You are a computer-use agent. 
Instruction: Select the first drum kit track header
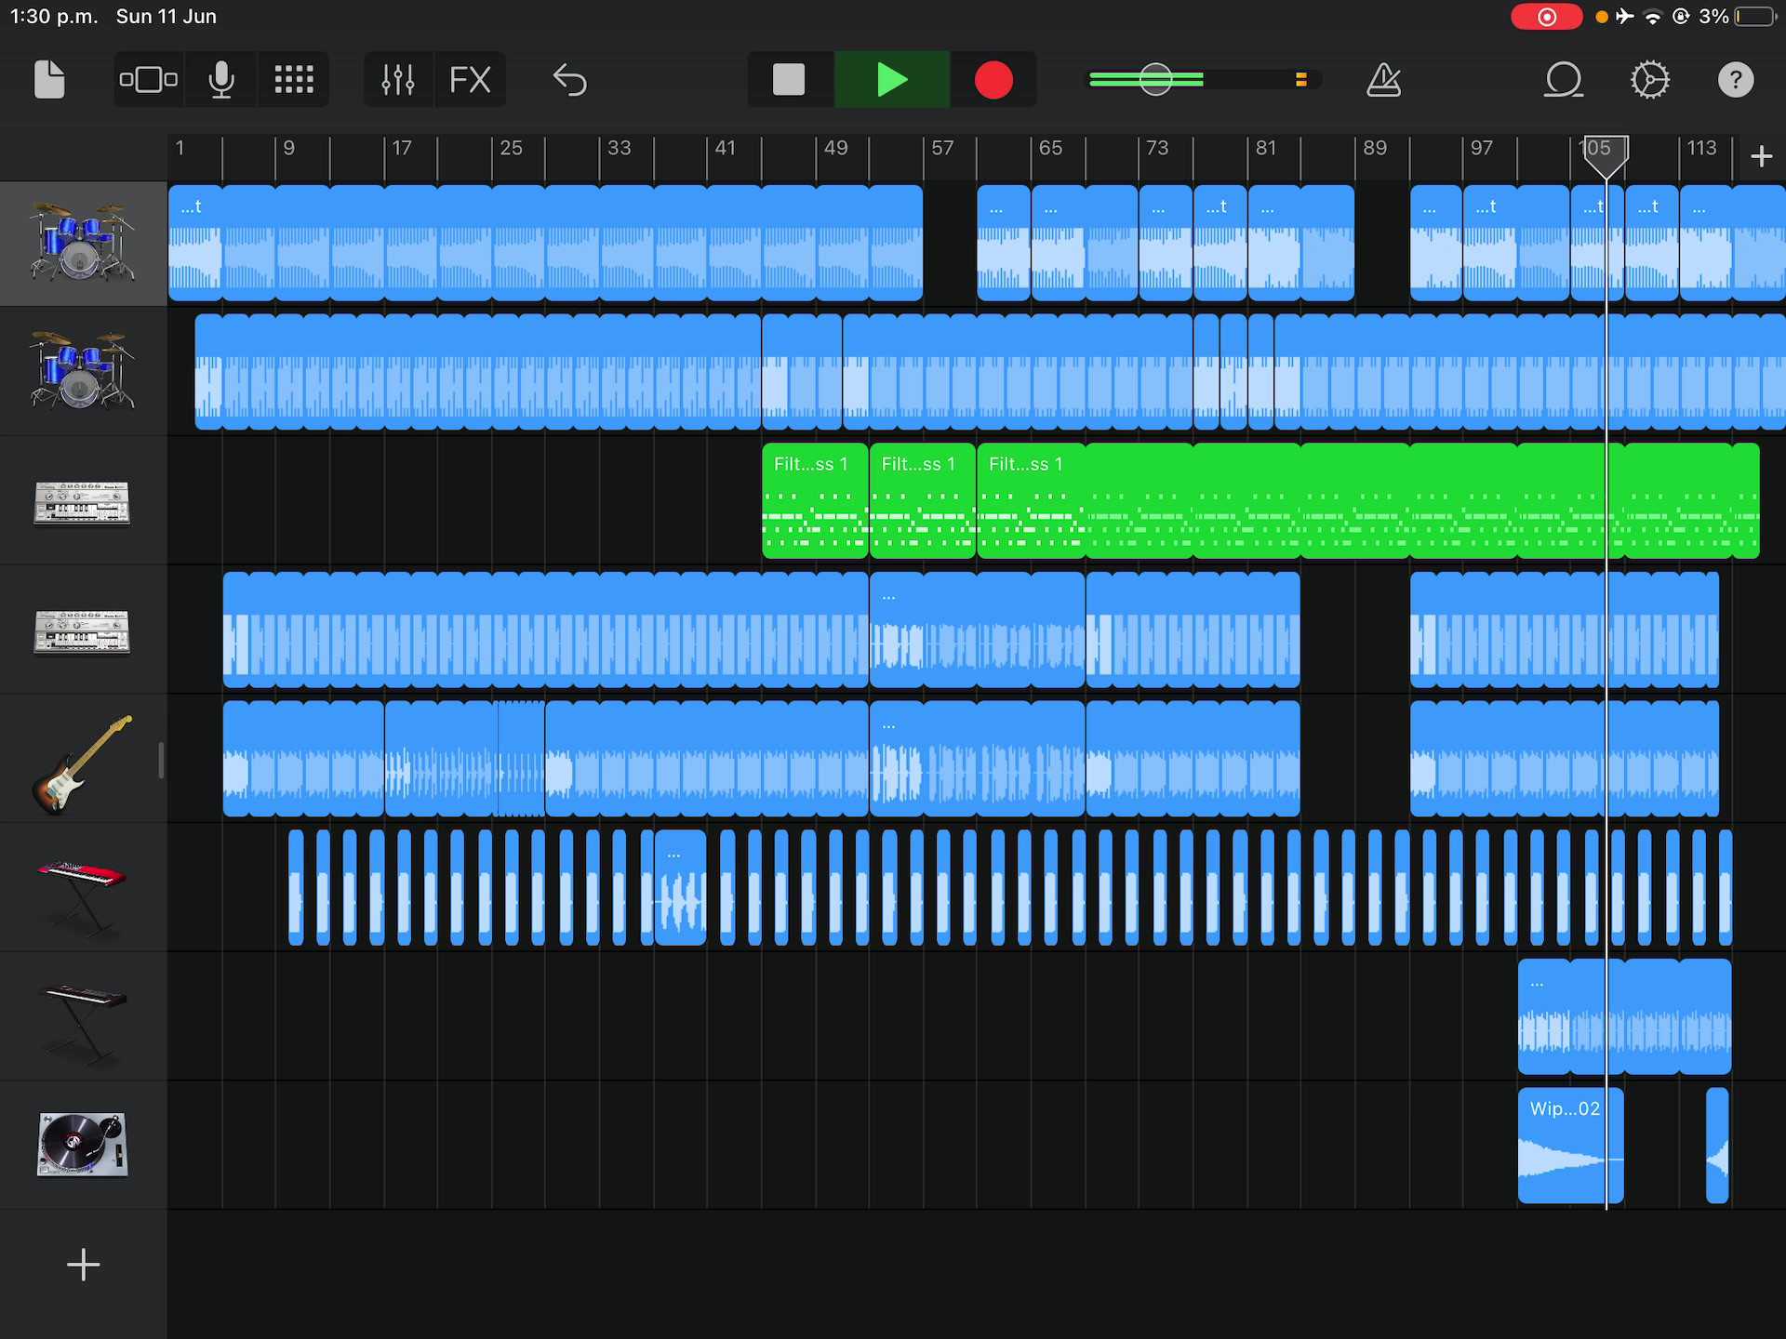(84, 244)
